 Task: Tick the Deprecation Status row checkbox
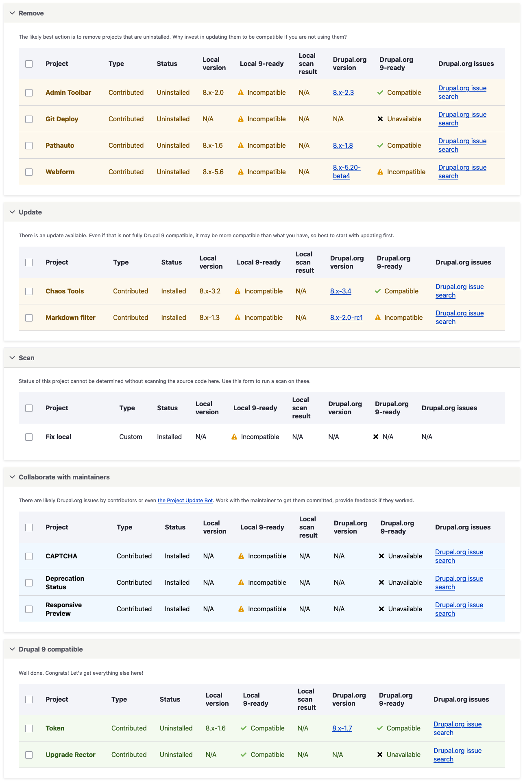[29, 583]
